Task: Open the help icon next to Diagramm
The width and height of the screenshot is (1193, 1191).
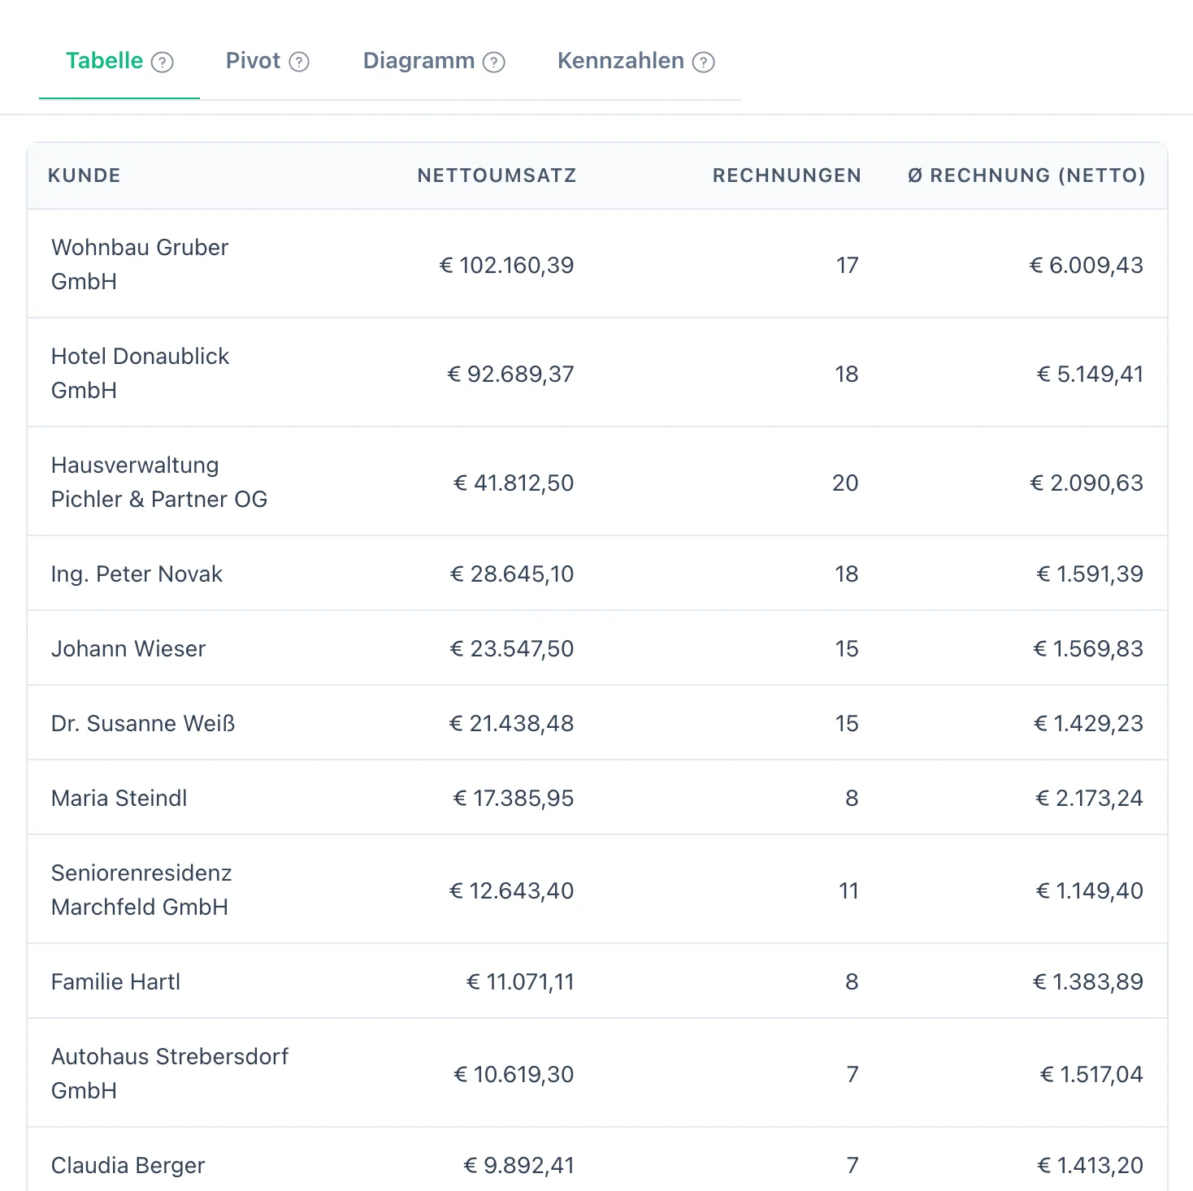Action: click(x=494, y=63)
